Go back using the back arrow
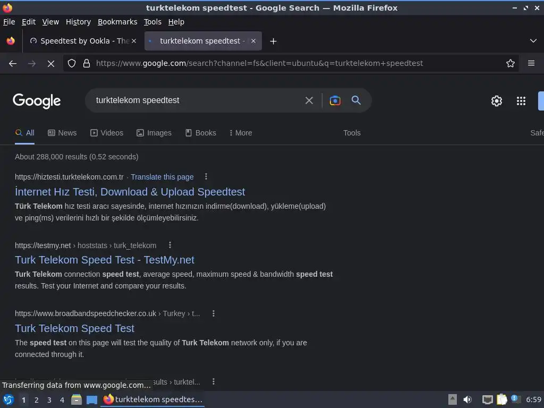The image size is (544, 408). (13, 64)
